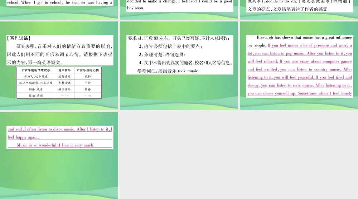The height and width of the screenshot is (199, 358).
Task: Click underlined text 'sleepy, you can listen to rock music'
Action: click(300, 85)
